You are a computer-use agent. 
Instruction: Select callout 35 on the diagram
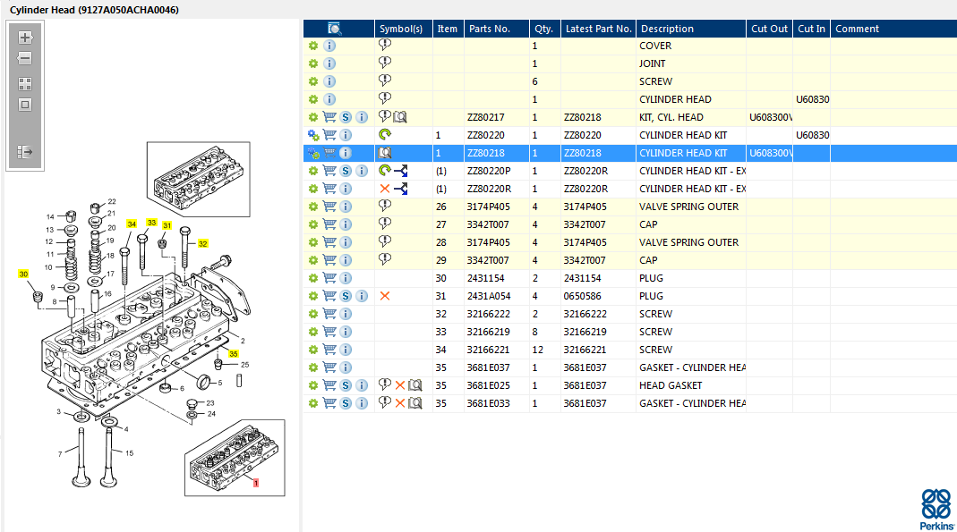(233, 354)
